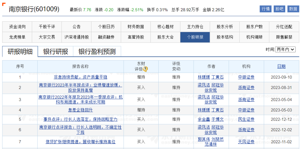Click author 邱冠华 in row 2

[x=217, y=85]
